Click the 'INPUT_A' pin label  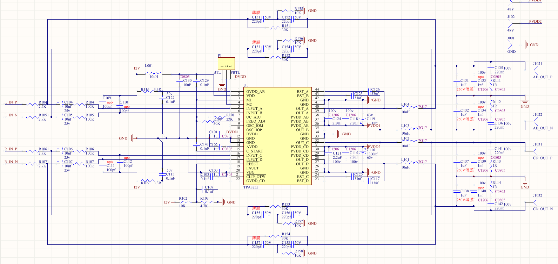[254, 109]
